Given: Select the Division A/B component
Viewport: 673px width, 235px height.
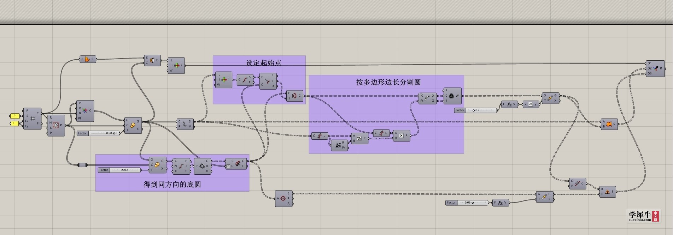Looking at the screenshot, I should pyautogui.click(x=360, y=138).
